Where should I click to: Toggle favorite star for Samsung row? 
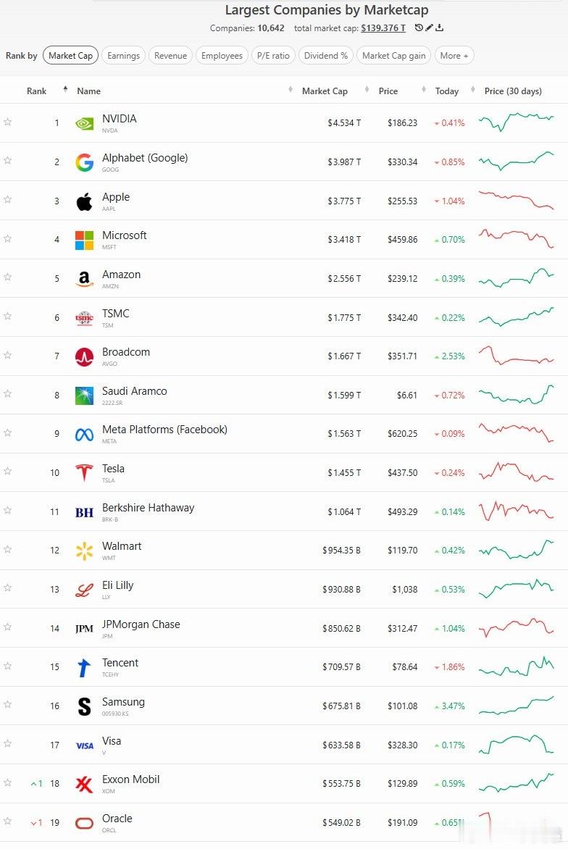tap(7, 704)
